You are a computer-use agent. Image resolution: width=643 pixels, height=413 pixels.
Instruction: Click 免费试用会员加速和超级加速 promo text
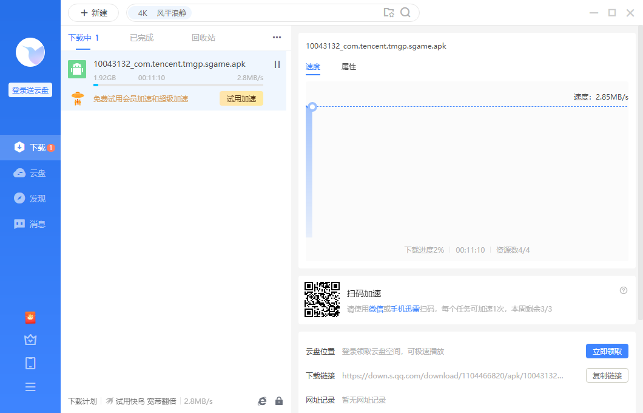point(141,99)
